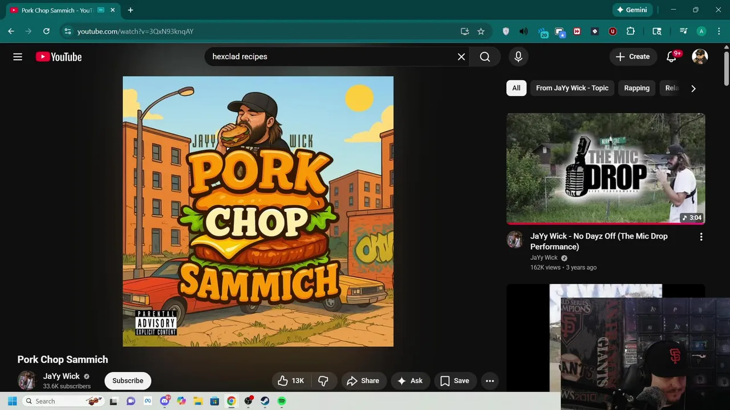The image size is (730, 410).
Task: Click the search magnifier button
Action: click(485, 56)
